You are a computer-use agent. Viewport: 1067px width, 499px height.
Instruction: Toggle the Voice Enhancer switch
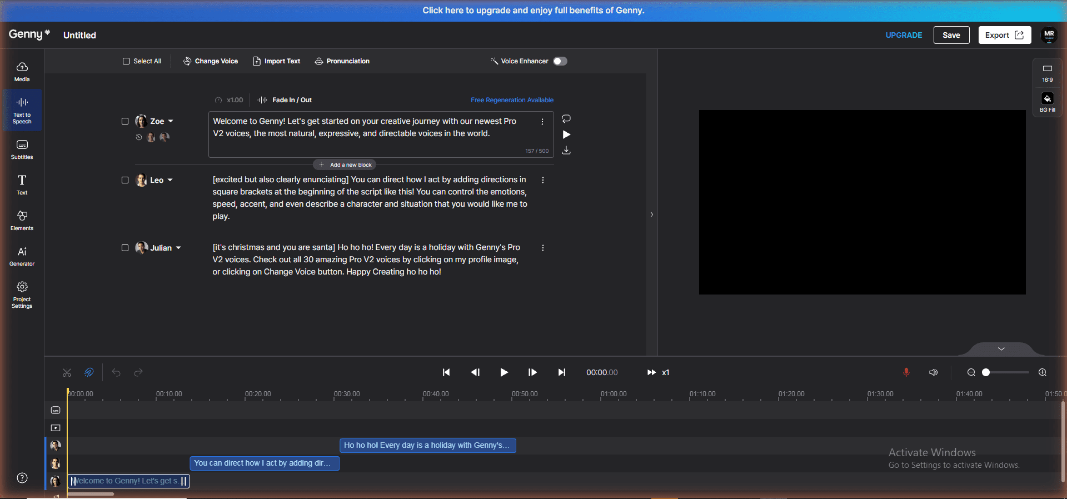point(560,61)
